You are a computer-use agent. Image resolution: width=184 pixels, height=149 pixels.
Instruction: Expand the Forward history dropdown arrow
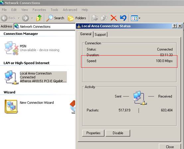point(32,18)
